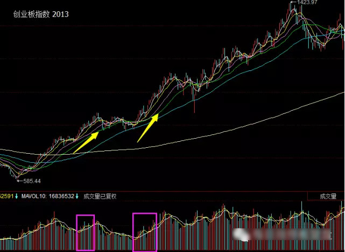Click the candlestick trough near 585.44
This screenshot has height=252, width=345.
[x=17, y=175]
